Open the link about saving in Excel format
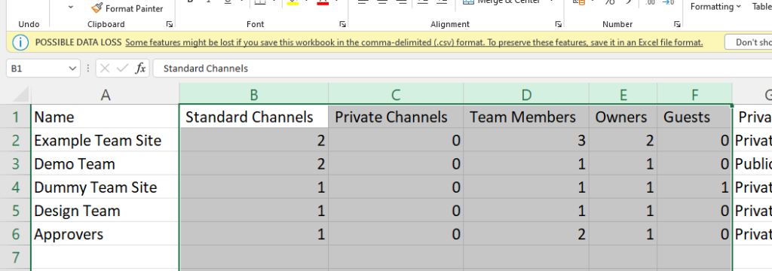Screen dimensions: 772x271 point(414,42)
